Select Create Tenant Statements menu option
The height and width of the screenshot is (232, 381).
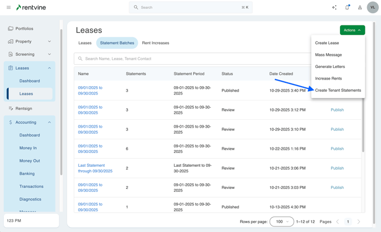tap(338, 90)
